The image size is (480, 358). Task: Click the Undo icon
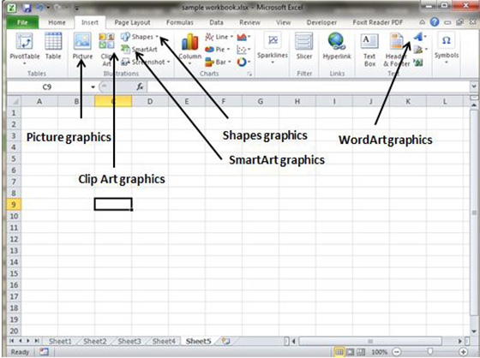click(x=39, y=8)
